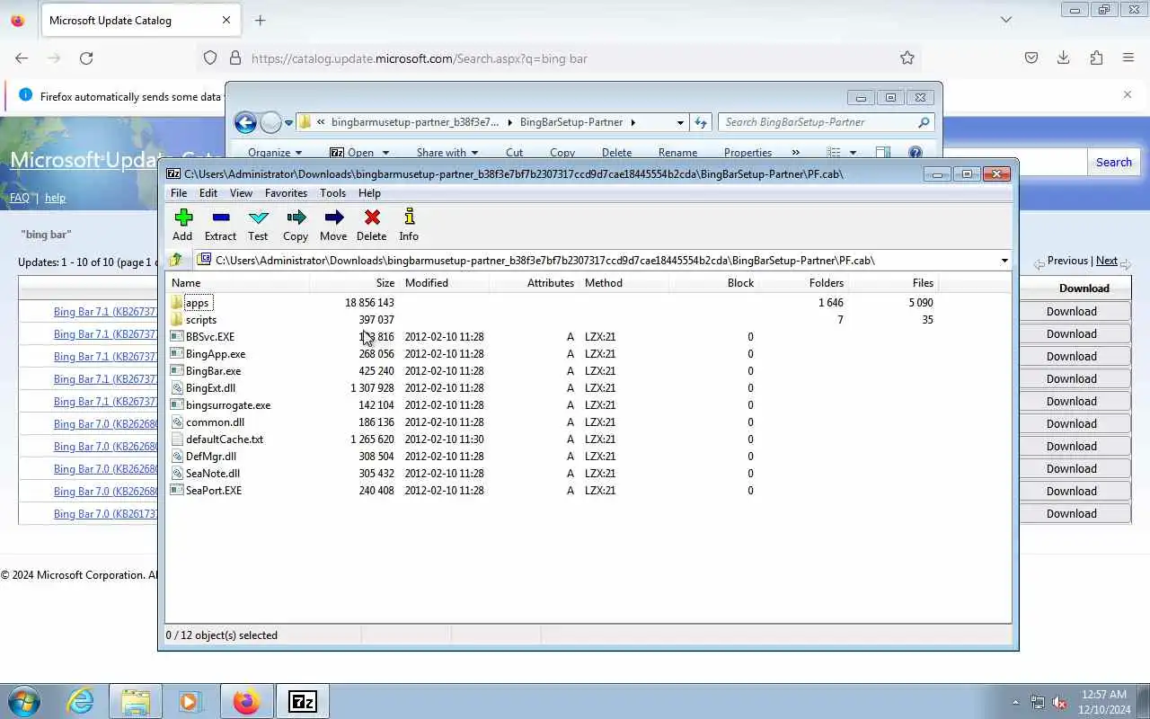Expand the 7-Zip address path dropdown
Screen dimensions: 1150x719
(1004, 261)
